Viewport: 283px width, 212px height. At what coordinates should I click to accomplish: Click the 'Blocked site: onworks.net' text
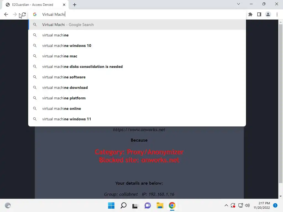[139, 160]
